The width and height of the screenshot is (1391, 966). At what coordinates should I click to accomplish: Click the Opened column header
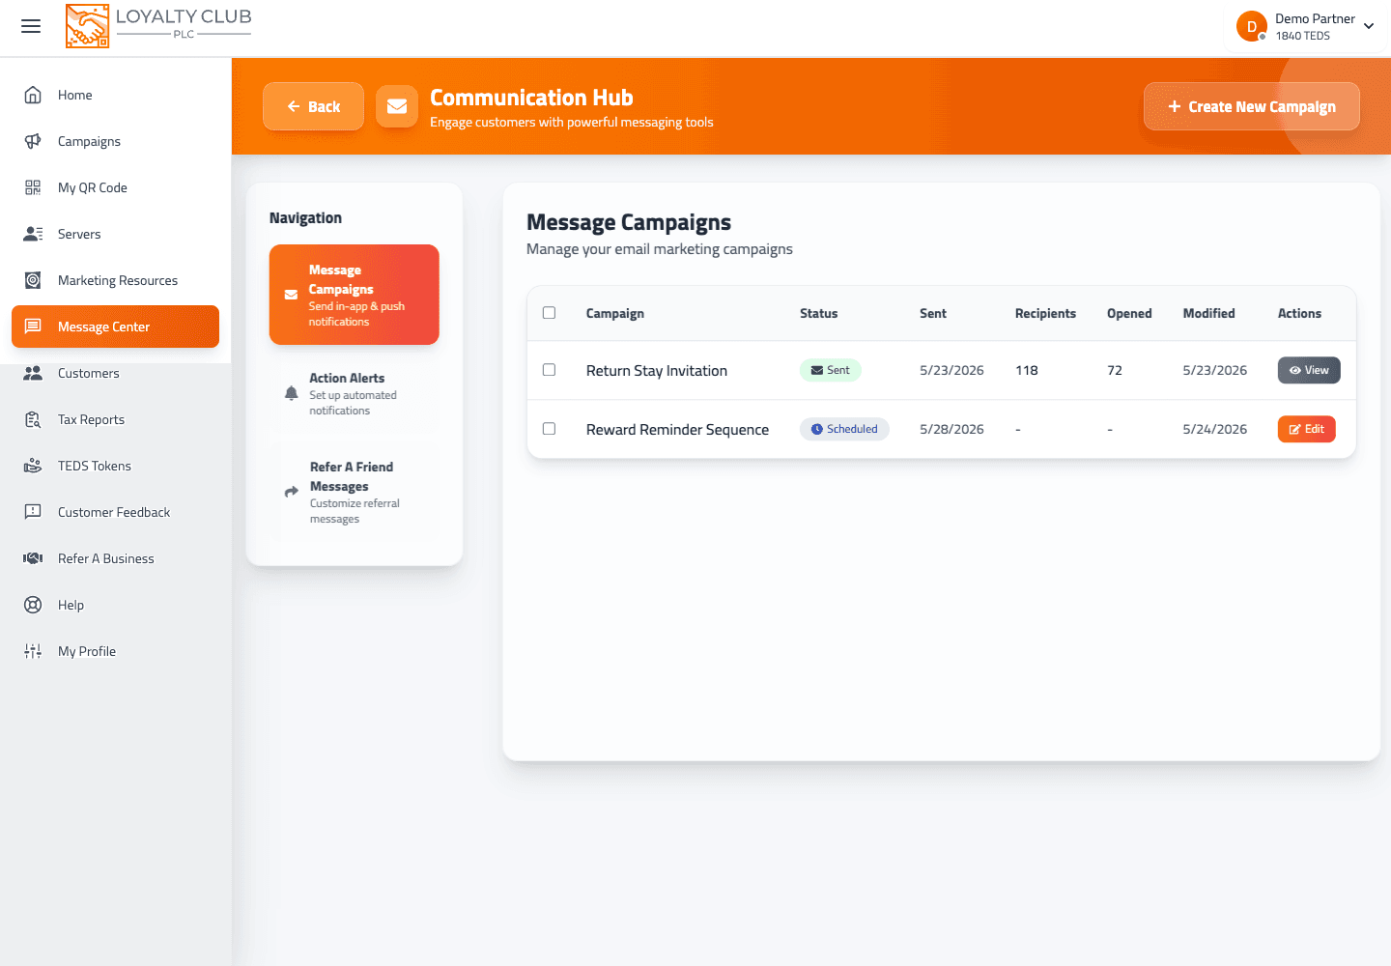pos(1129,313)
